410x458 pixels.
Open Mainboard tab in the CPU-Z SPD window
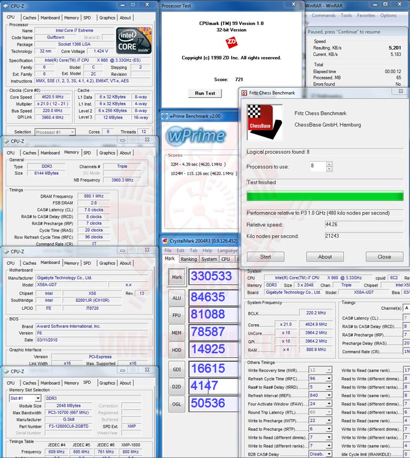50,383
